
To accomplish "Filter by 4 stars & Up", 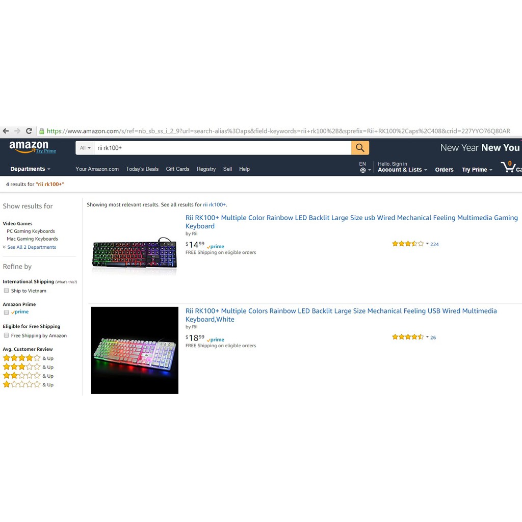I will tap(28, 358).
